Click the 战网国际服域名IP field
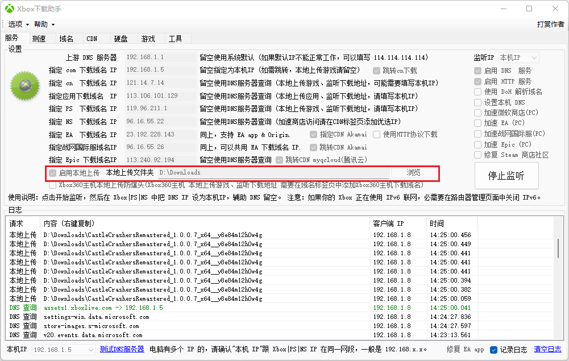Image resolution: width=569 pixels, height=361 pixels. (x=161, y=147)
